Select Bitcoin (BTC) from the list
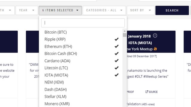 (x=81, y=32)
